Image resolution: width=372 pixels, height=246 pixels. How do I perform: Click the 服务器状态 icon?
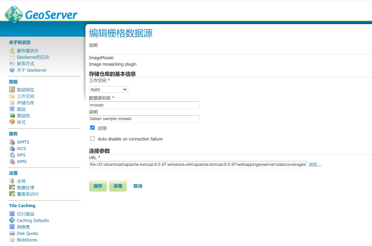pyautogui.click(x=12, y=51)
